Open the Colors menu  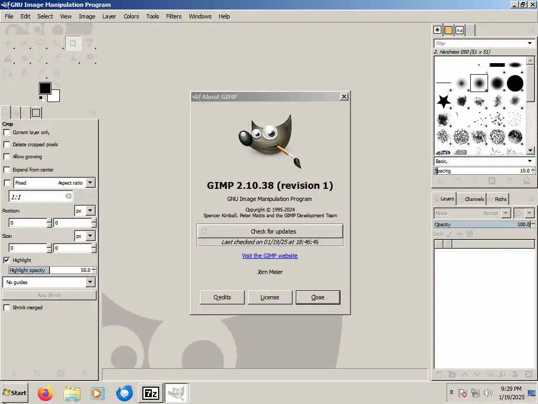131,16
